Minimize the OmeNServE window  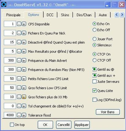(x=107, y=5)
